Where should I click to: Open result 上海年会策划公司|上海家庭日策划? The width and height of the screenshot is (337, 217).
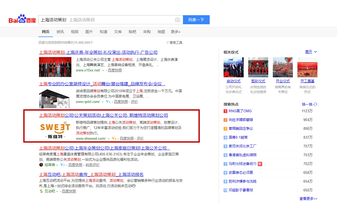tap(105, 148)
